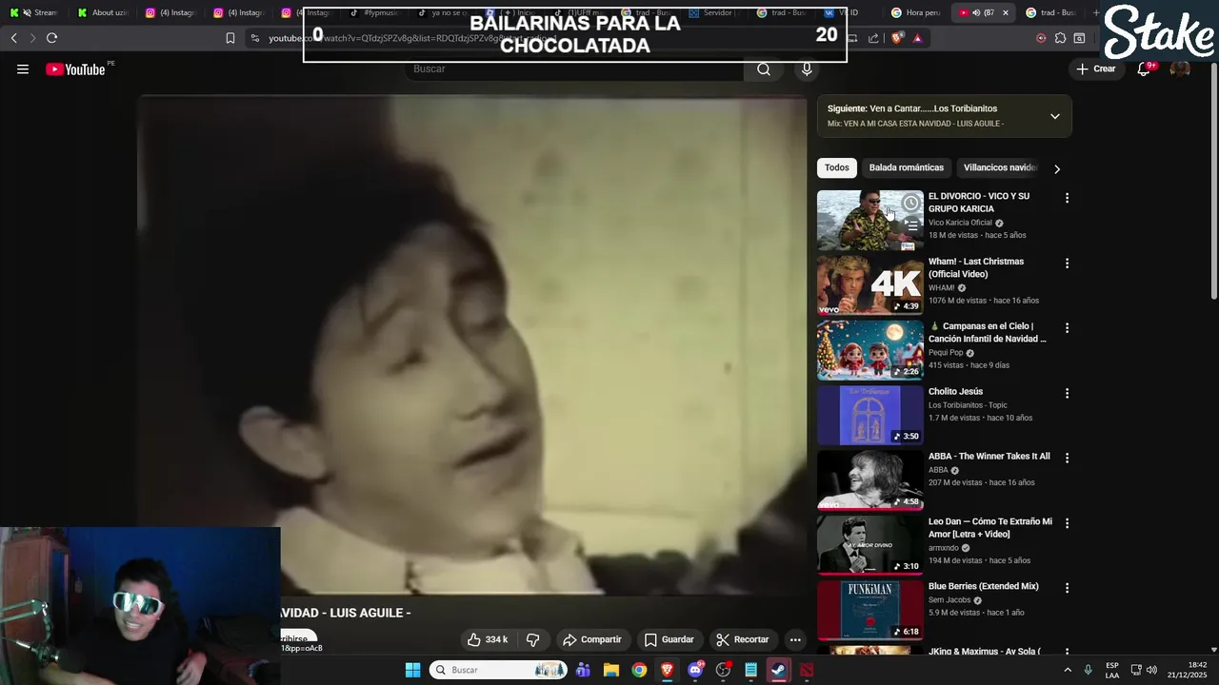
Task: Close the current YouTube browser tab
Action: click(x=1005, y=12)
